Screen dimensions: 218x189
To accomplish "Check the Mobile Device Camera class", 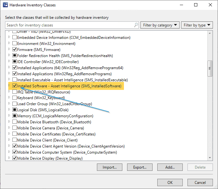I will (x=15, y=128).
